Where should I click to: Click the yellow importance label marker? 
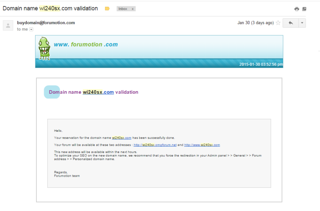click(x=107, y=8)
